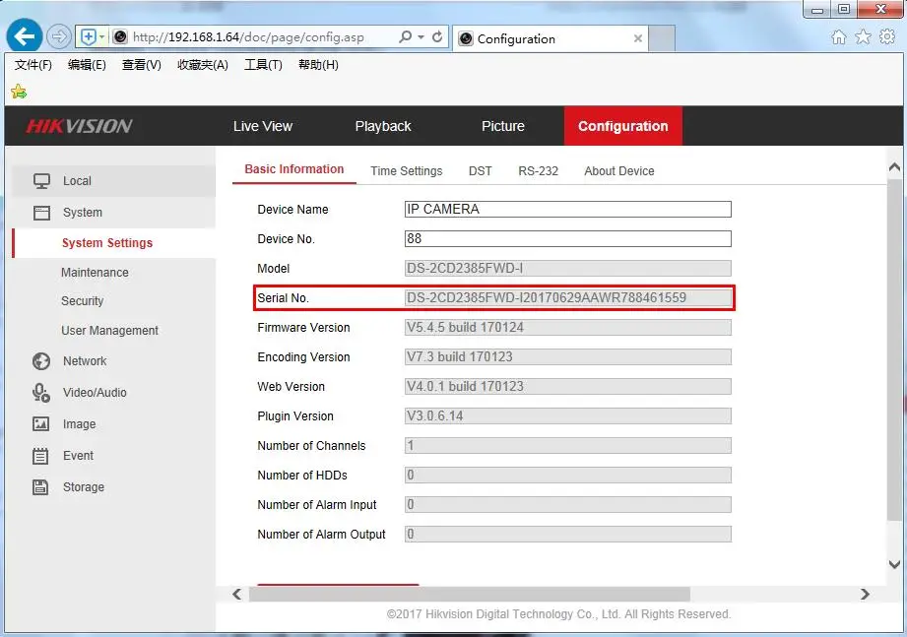
Task: Switch to Playback page
Action: [x=383, y=126]
